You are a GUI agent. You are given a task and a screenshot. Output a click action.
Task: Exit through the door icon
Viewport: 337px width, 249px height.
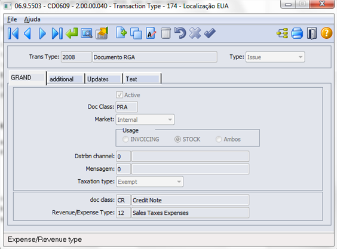(x=312, y=33)
